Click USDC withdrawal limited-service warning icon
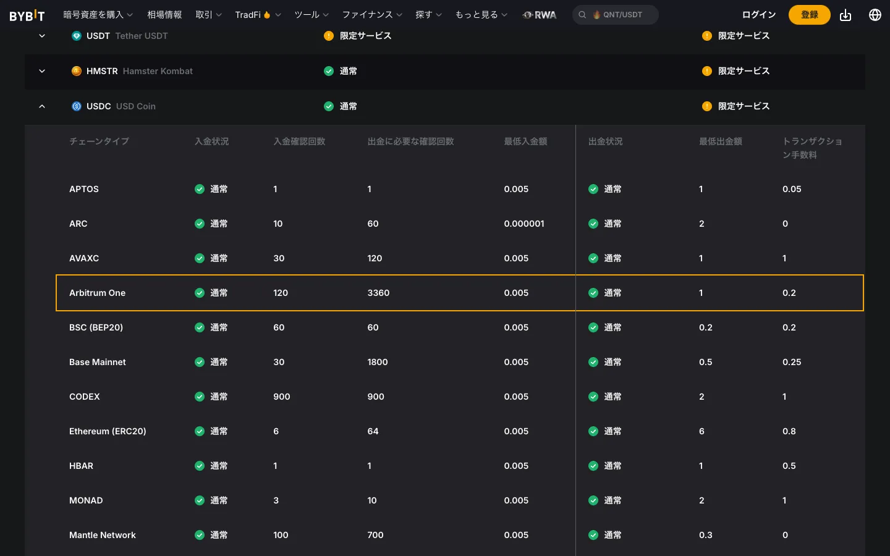Image resolution: width=890 pixels, height=556 pixels. coord(707,106)
